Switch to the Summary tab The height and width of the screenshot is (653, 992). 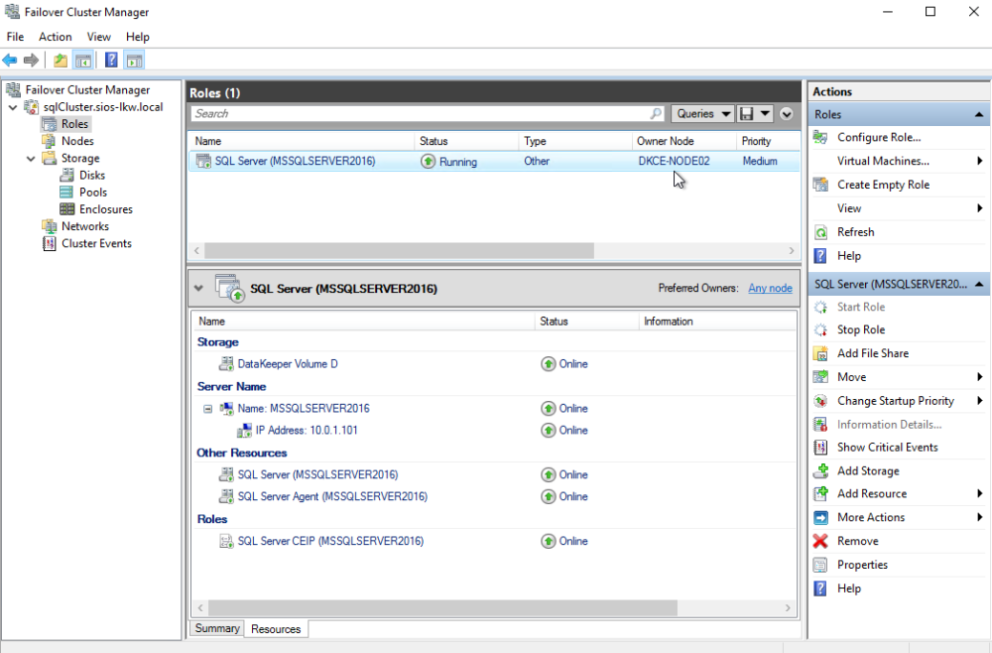(x=217, y=628)
